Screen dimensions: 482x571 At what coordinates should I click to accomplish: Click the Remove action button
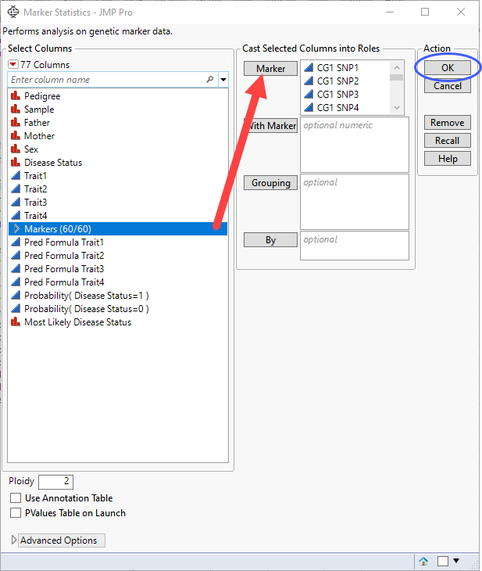pos(448,122)
